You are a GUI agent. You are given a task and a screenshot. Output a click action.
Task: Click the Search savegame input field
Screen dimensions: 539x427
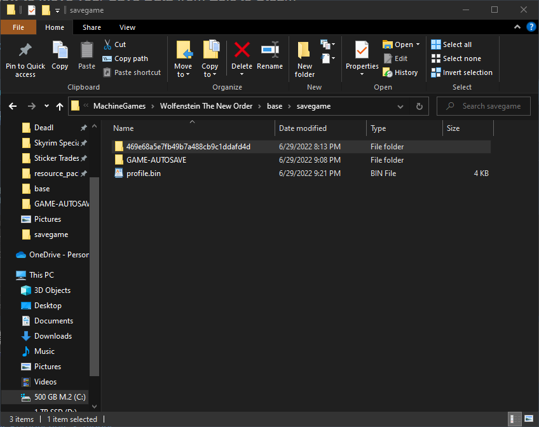[x=488, y=106]
